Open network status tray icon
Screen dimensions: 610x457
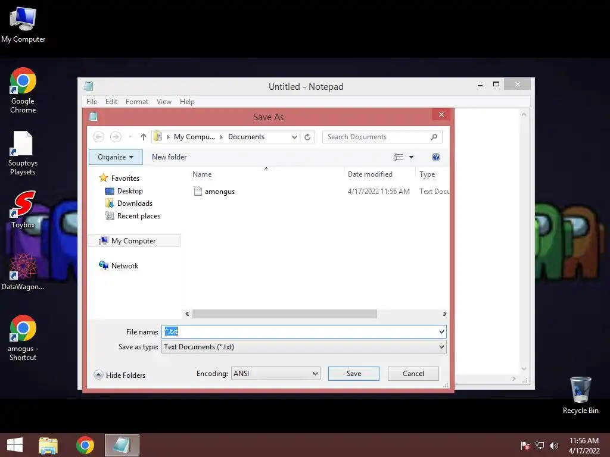point(540,446)
